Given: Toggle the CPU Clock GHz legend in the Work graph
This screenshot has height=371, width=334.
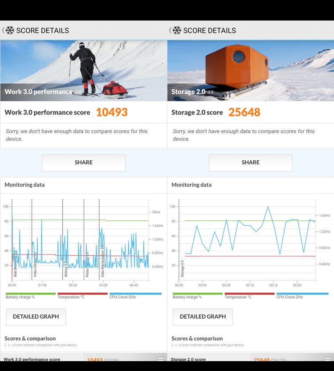Looking at the screenshot, I should [x=135, y=295].
